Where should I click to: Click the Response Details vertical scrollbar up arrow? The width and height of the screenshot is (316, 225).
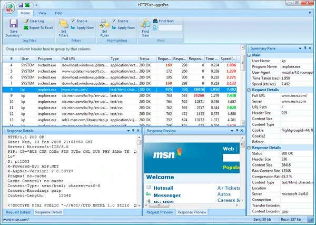(x=139, y=137)
